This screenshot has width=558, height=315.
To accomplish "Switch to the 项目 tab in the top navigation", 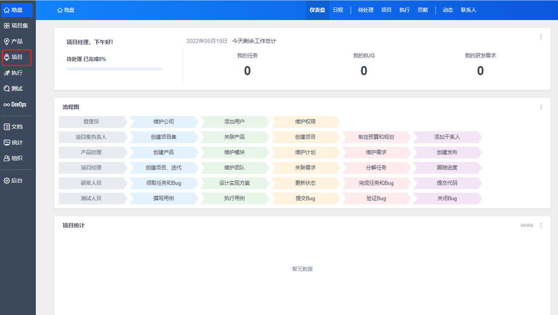I will click(x=386, y=10).
